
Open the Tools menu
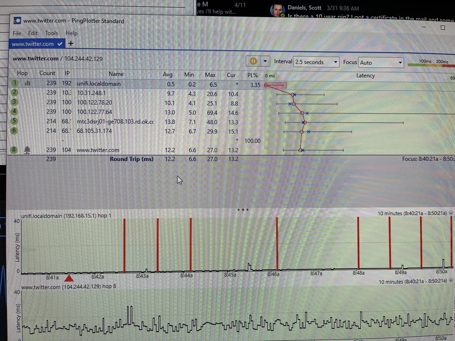click(x=51, y=33)
